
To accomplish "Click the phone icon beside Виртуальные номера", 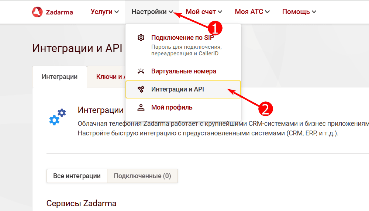I will pyautogui.click(x=141, y=71).
